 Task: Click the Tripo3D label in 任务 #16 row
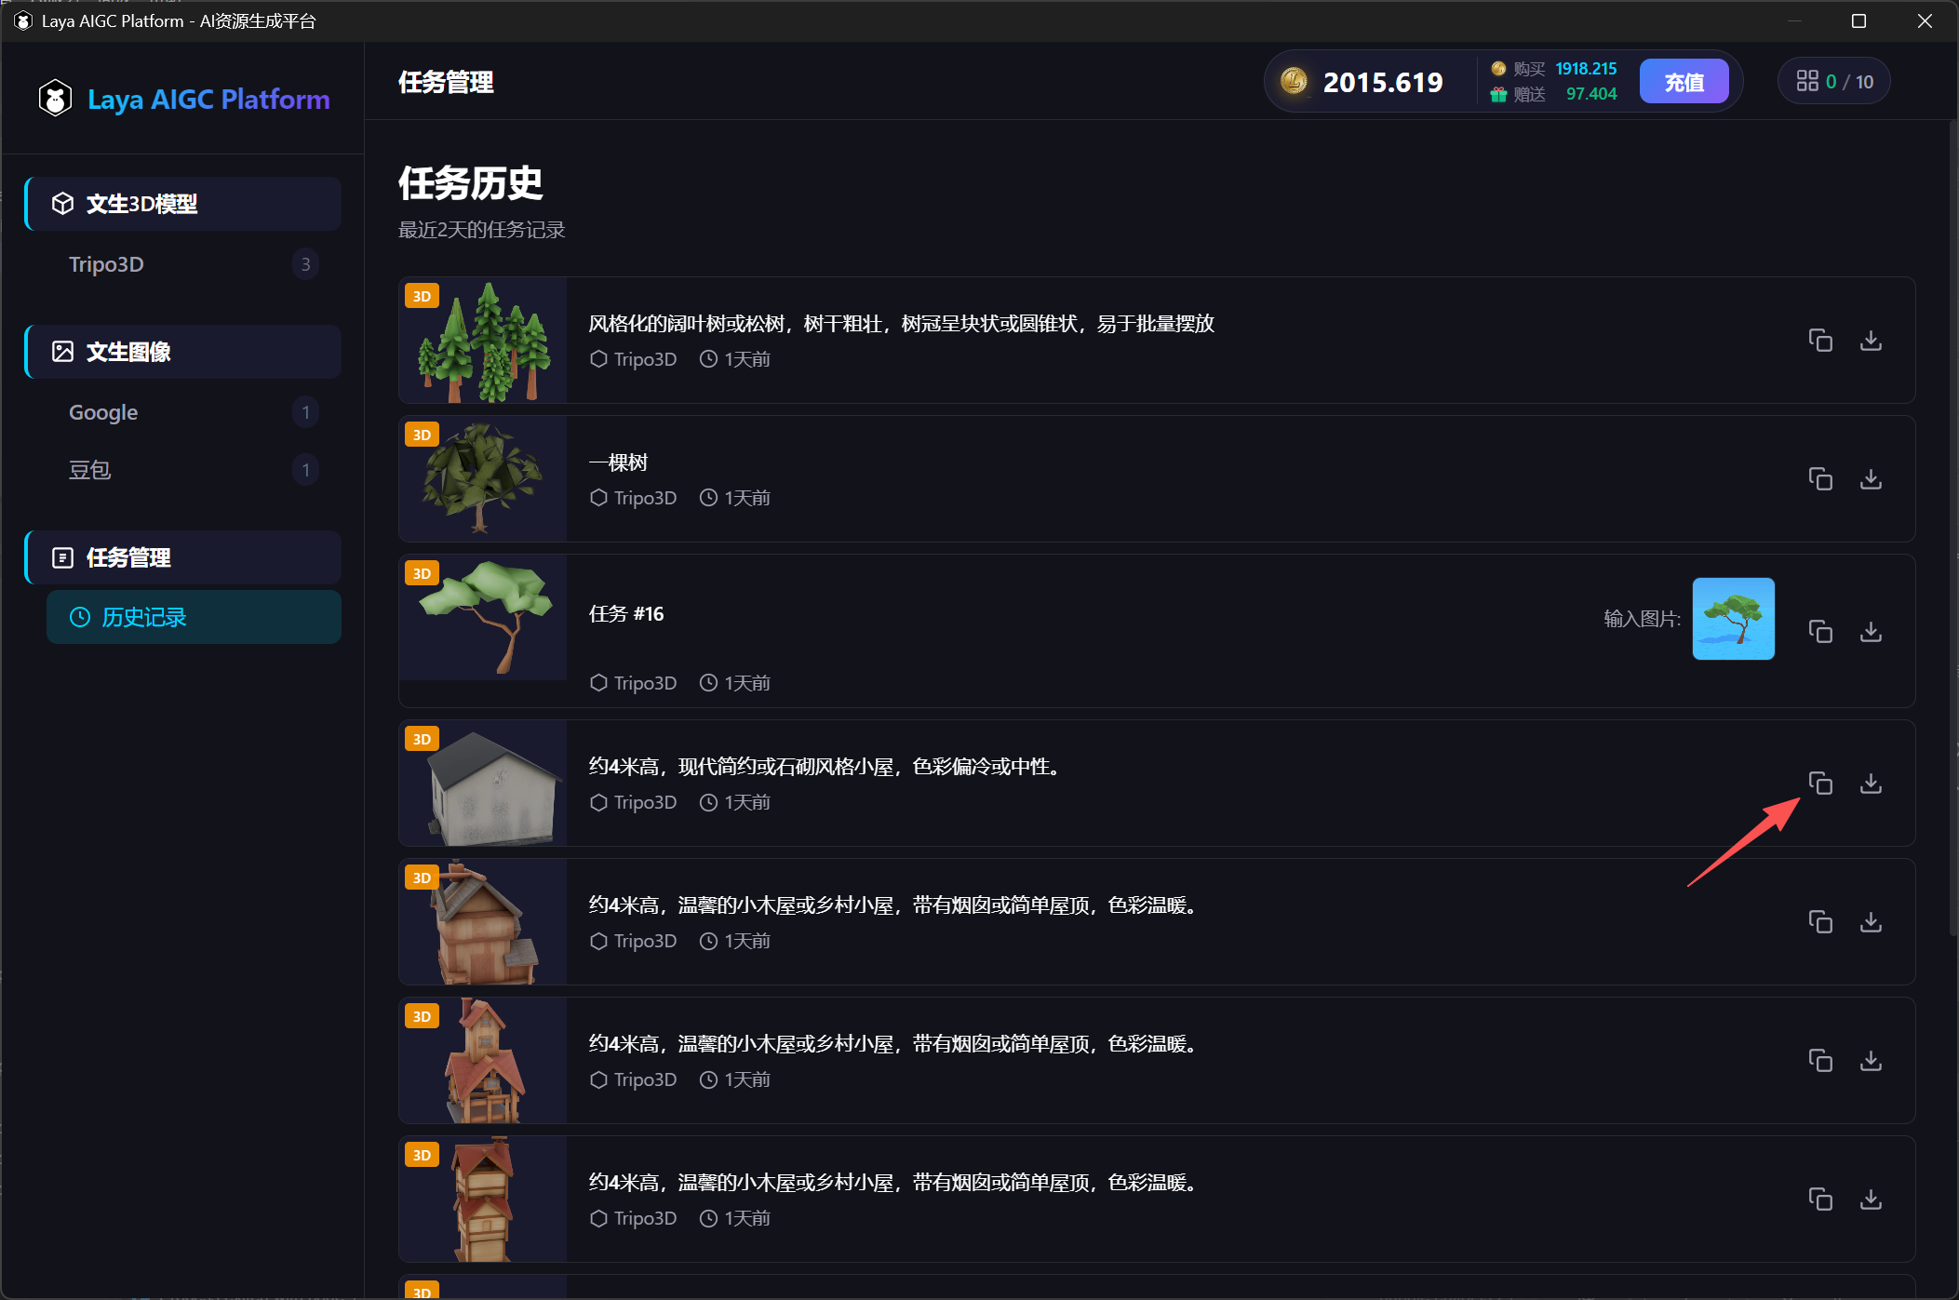tap(645, 683)
